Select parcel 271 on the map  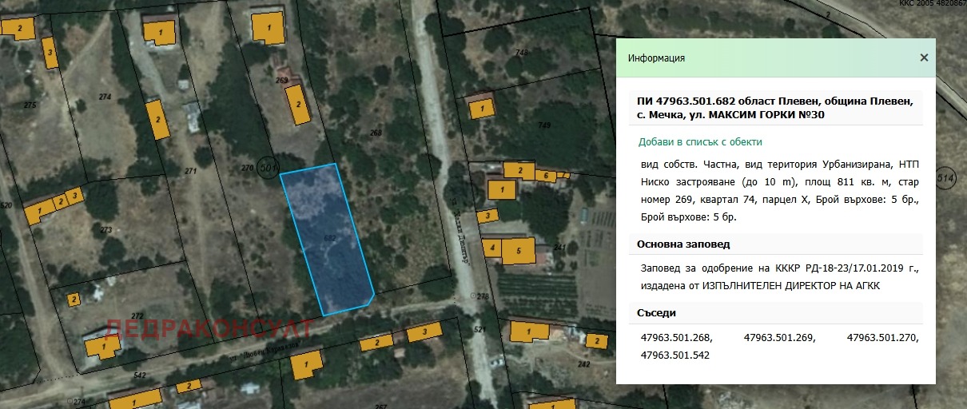point(190,172)
